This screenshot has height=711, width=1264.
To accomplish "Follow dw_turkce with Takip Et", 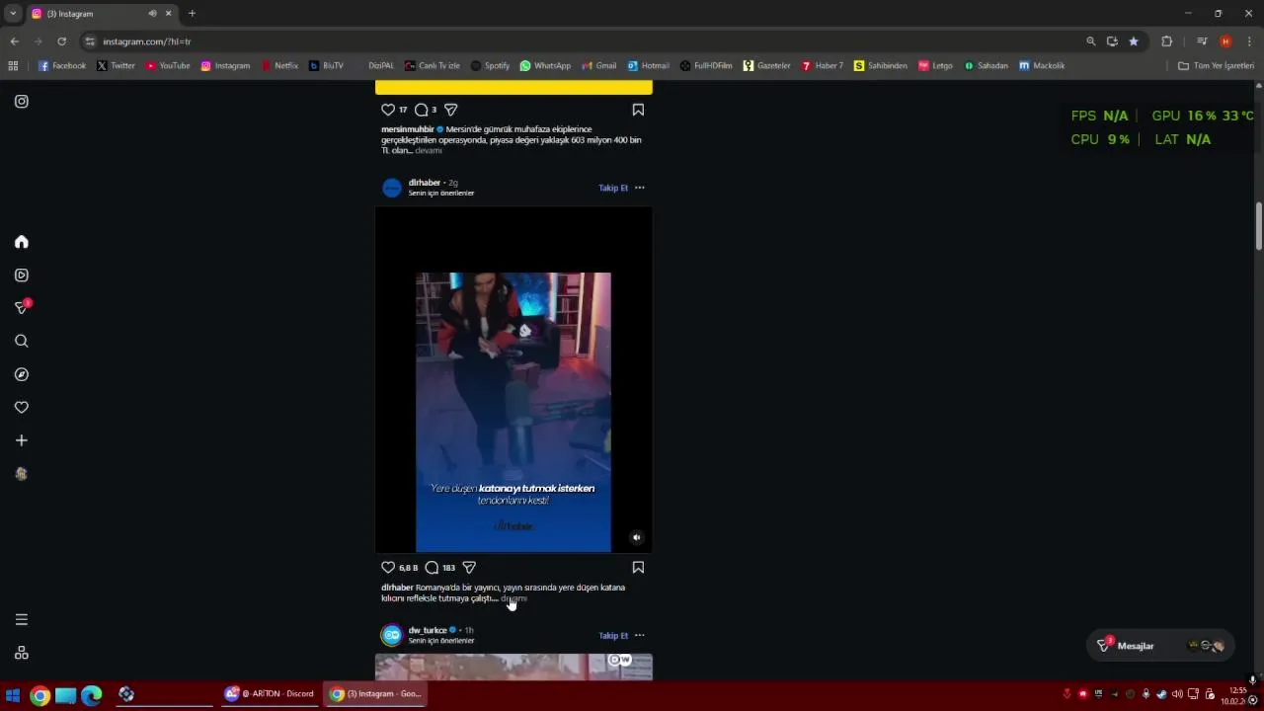I will coord(613,635).
